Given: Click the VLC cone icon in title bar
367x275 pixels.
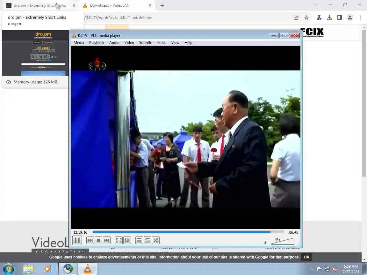Looking at the screenshot, I should click(75, 36).
